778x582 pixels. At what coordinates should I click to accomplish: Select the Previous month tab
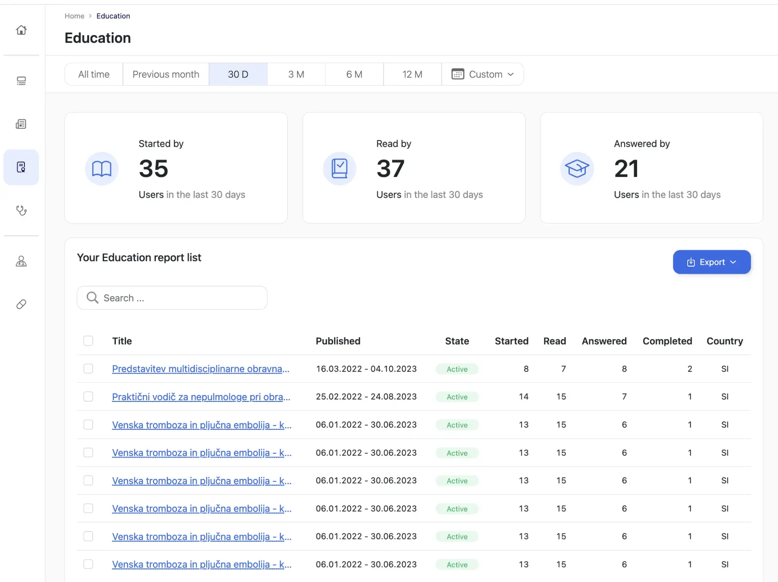pos(166,74)
